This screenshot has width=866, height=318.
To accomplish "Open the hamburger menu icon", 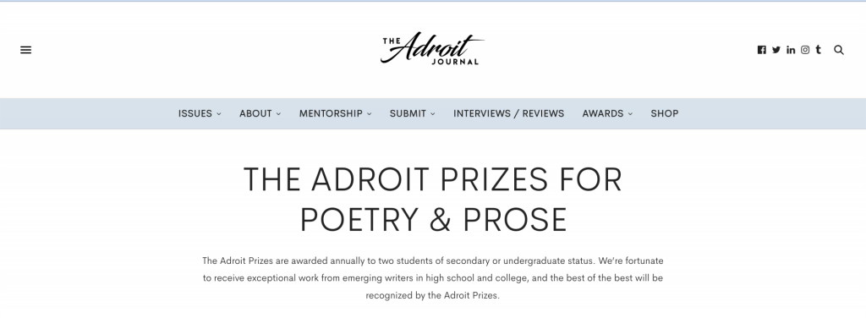I will point(26,50).
